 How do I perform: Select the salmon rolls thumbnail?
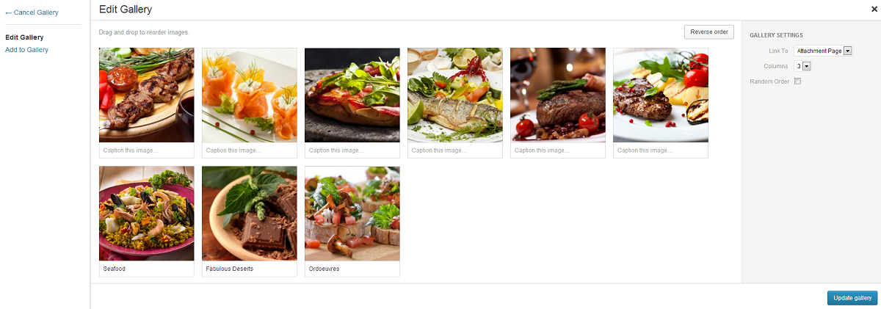(x=250, y=95)
